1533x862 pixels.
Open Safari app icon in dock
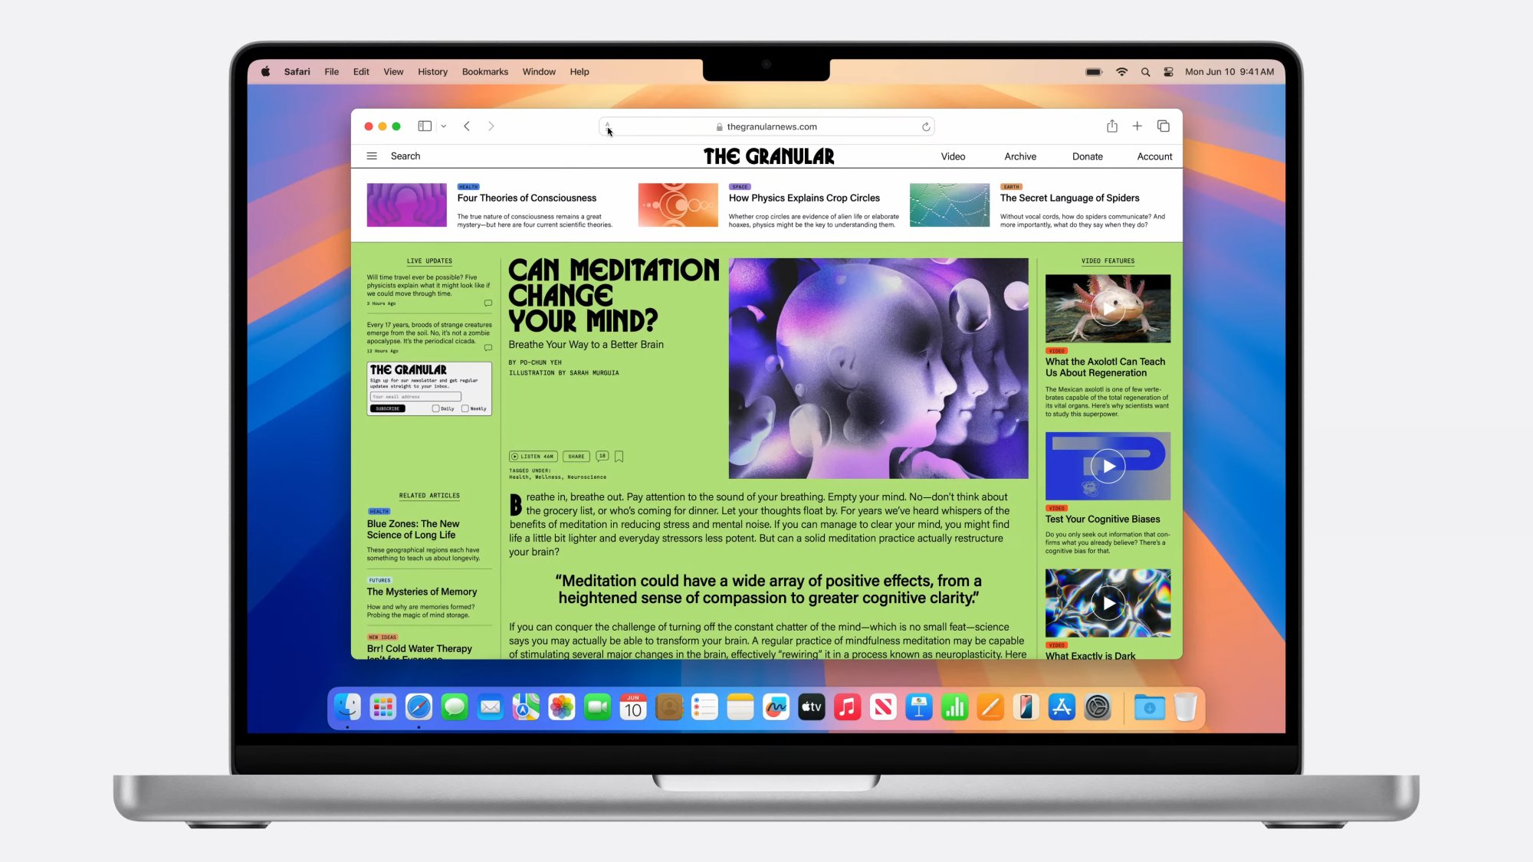418,706
